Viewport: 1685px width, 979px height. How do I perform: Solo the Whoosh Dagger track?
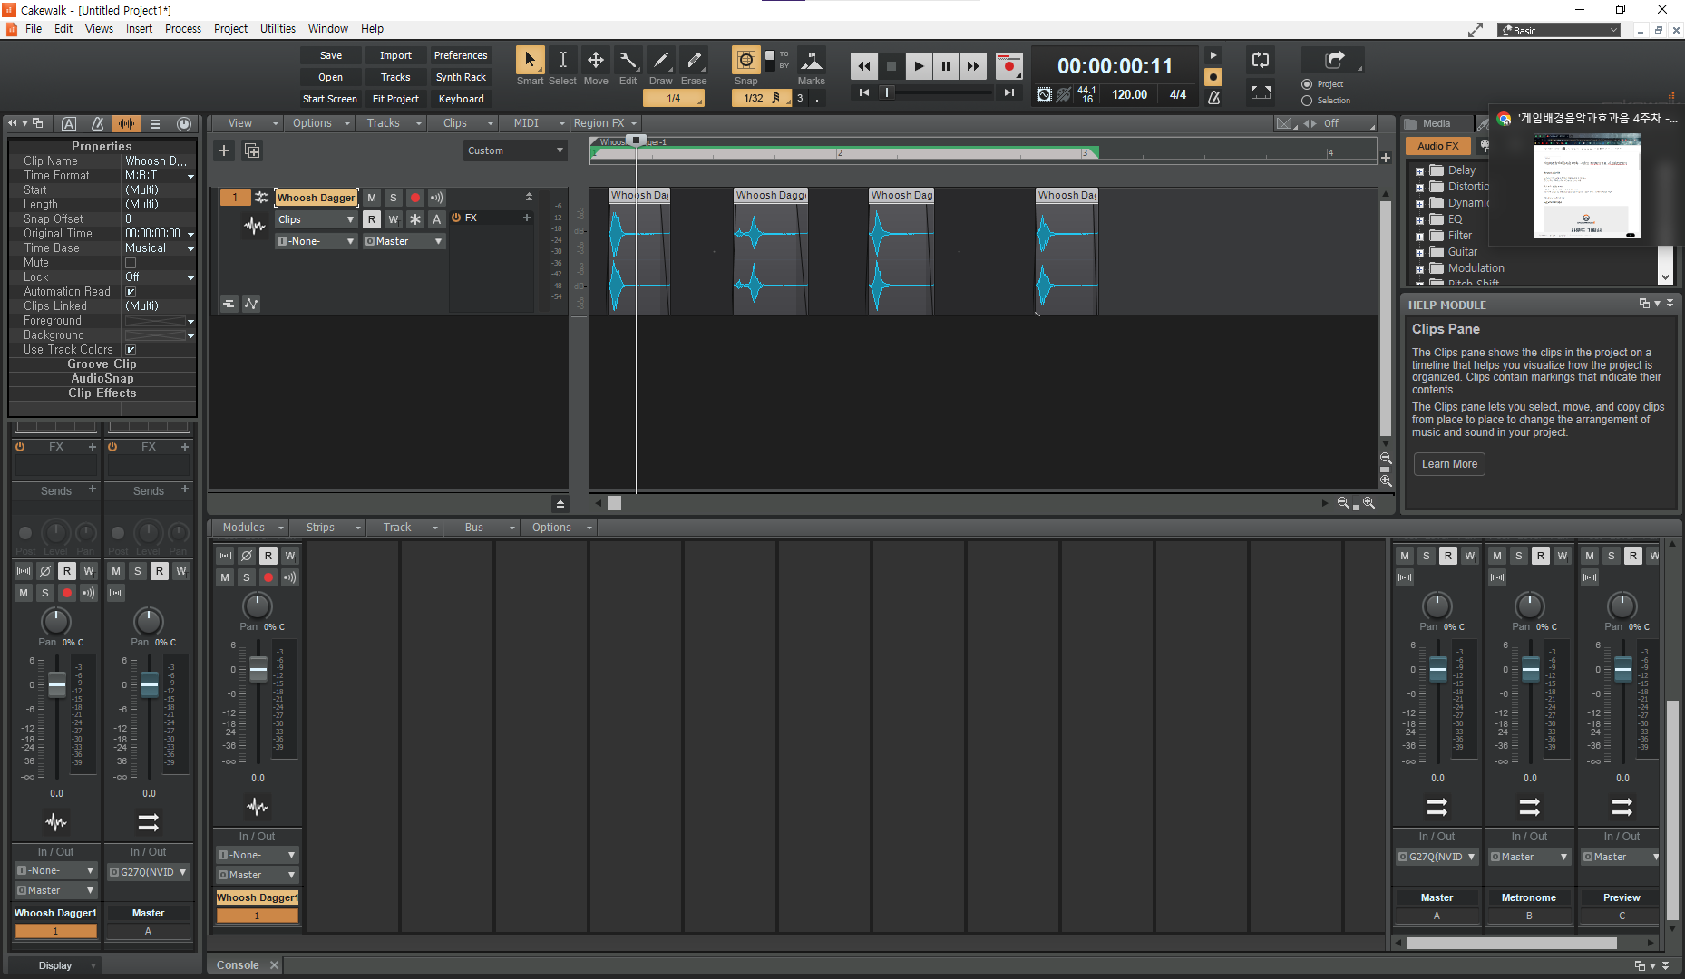point(394,198)
